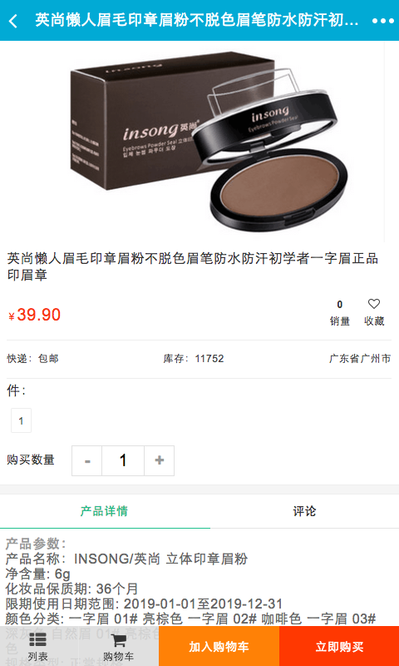Go back using the header arrow
399x666 pixels.
(x=13, y=21)
